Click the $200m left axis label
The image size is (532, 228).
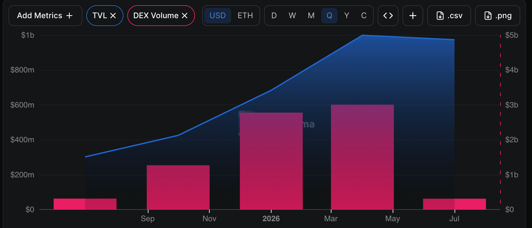point(22,175)
